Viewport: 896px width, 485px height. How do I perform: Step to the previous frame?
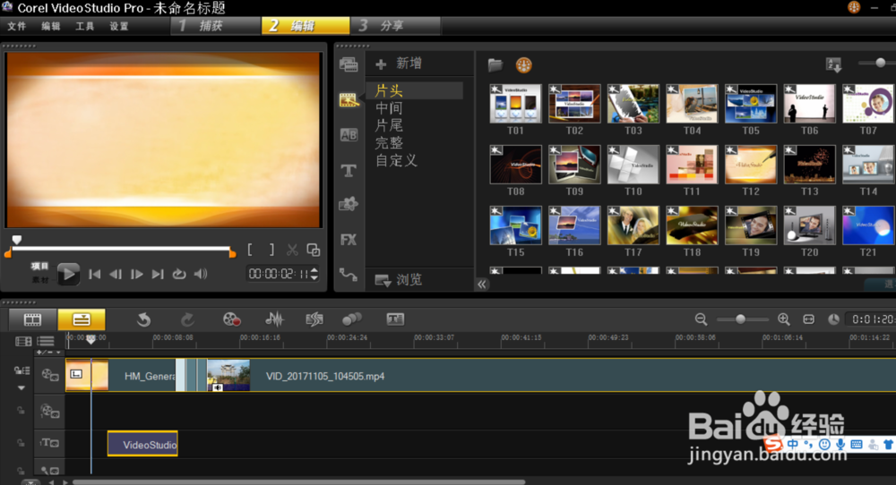(116, 275)
